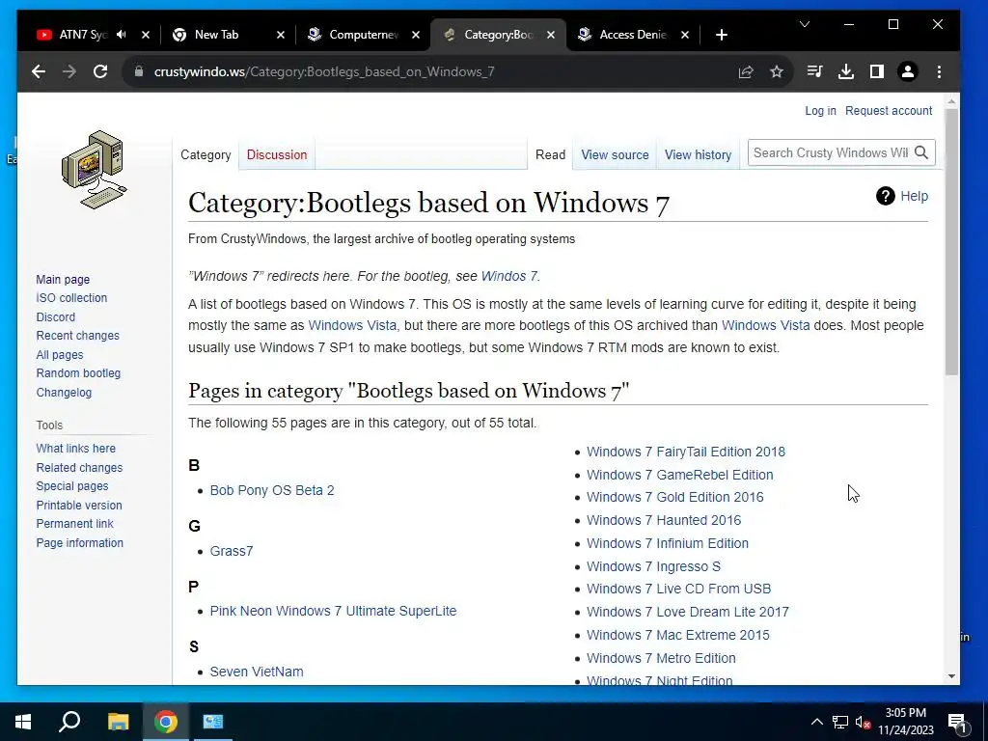This screenshot has height=741, width=988.
Task: Click the address bar URL
Action: coord(324,71)
